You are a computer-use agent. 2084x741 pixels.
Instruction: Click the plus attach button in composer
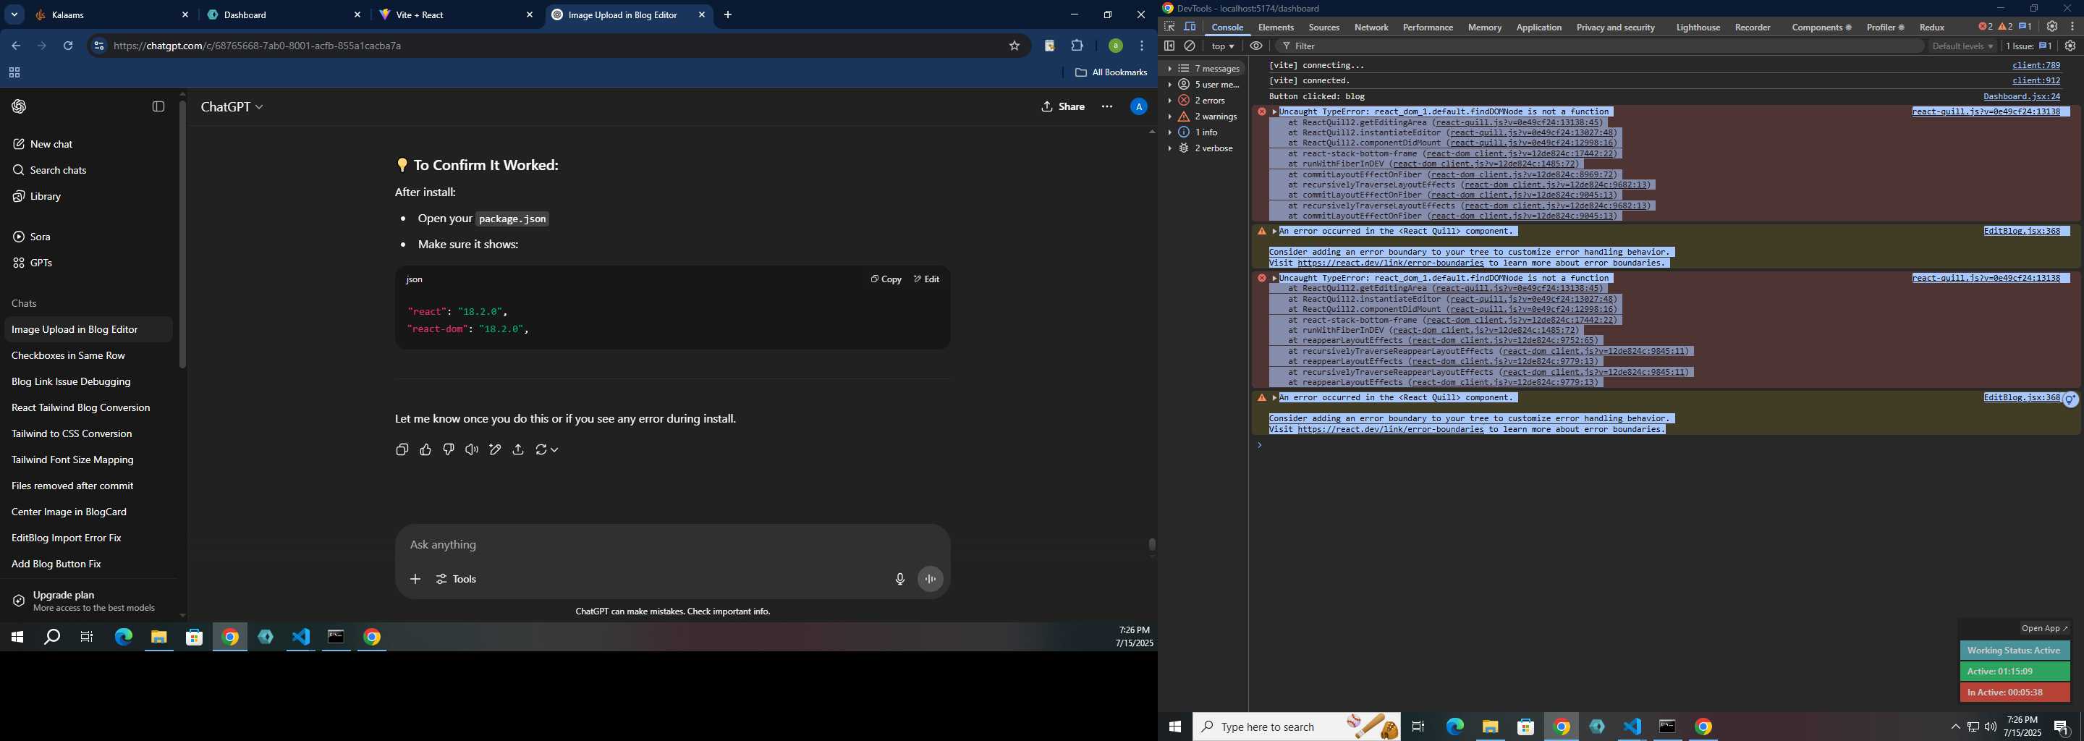point(415,579)
